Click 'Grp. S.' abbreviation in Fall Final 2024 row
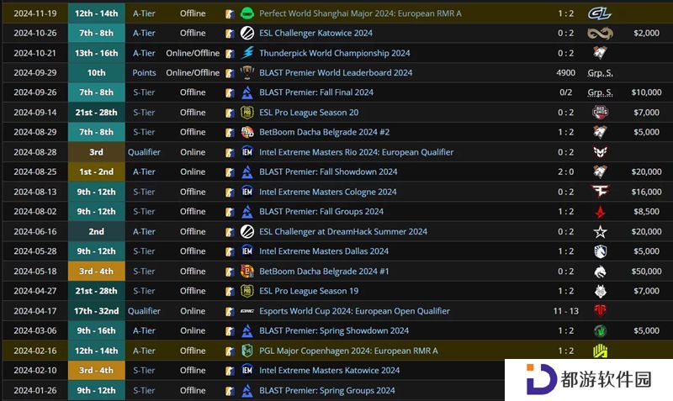 coord(600,92)
